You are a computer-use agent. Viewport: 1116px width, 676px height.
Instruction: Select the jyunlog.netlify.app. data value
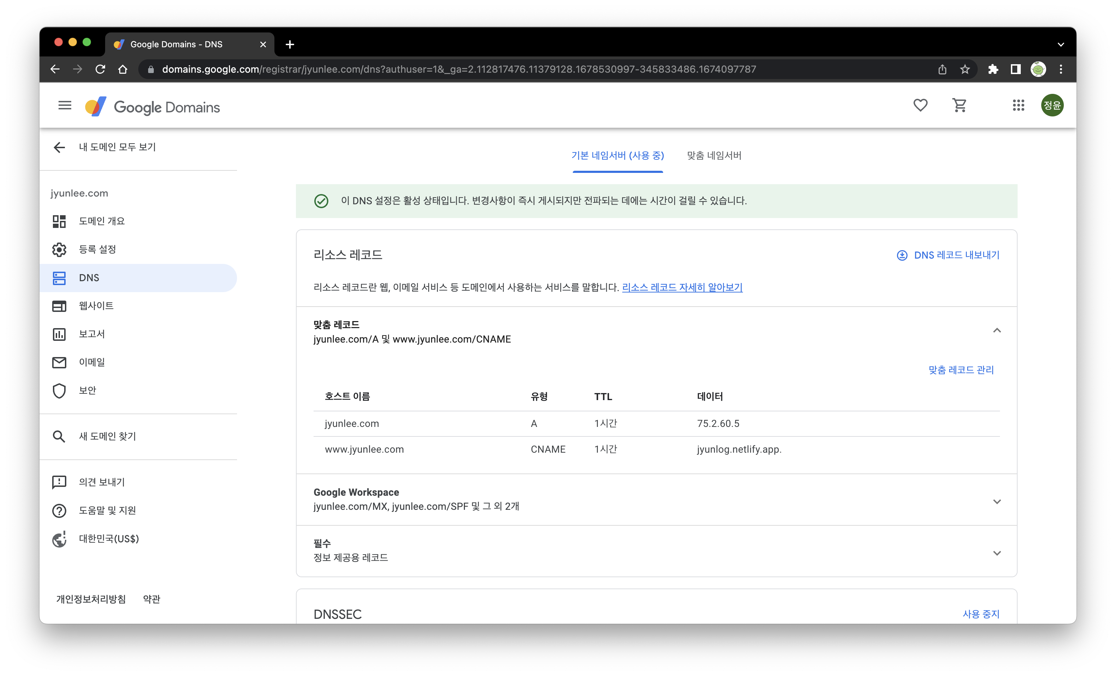coord(739,449)
